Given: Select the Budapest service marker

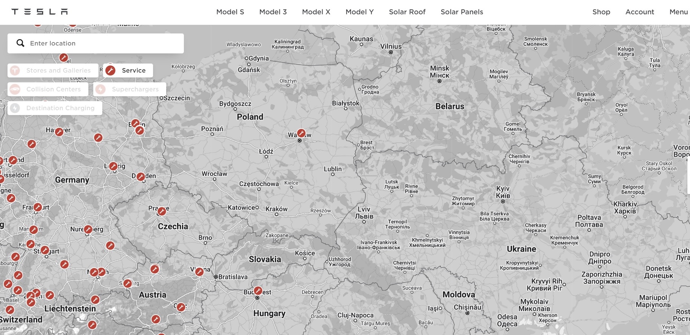Looking at the screenshot, I should [258, 291].
